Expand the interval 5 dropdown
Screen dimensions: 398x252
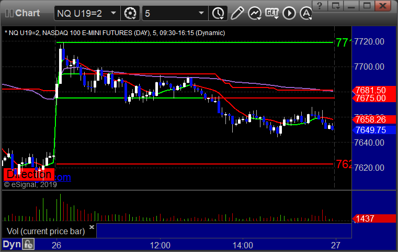click(201, 13)
